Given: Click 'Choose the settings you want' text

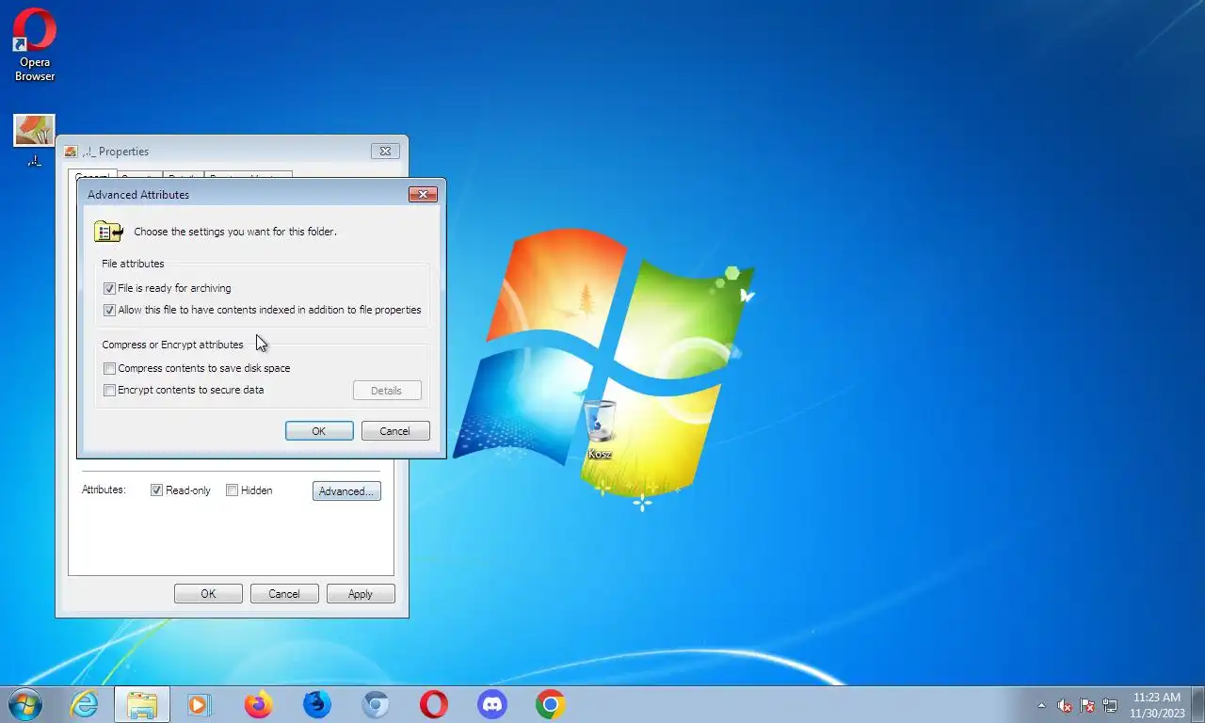Looking at the screenshot, I should pos(235,232).
